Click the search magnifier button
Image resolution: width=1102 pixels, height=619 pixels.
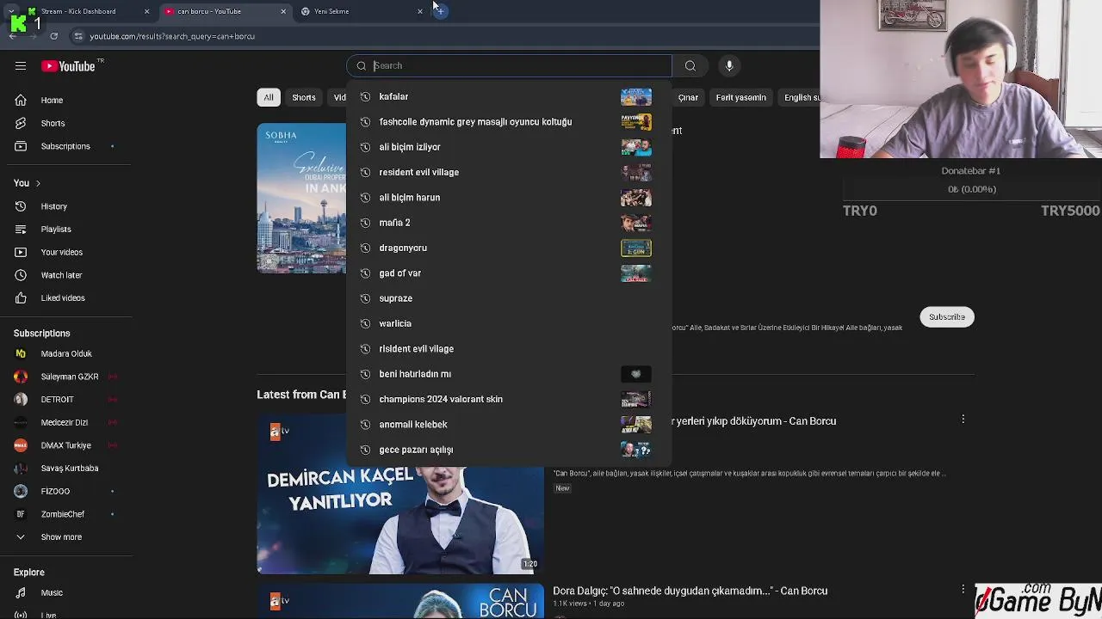tap(690, 66)
